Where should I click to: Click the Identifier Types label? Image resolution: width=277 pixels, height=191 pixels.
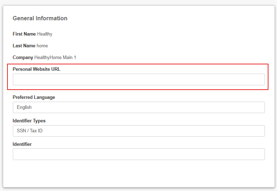point(29,121)
